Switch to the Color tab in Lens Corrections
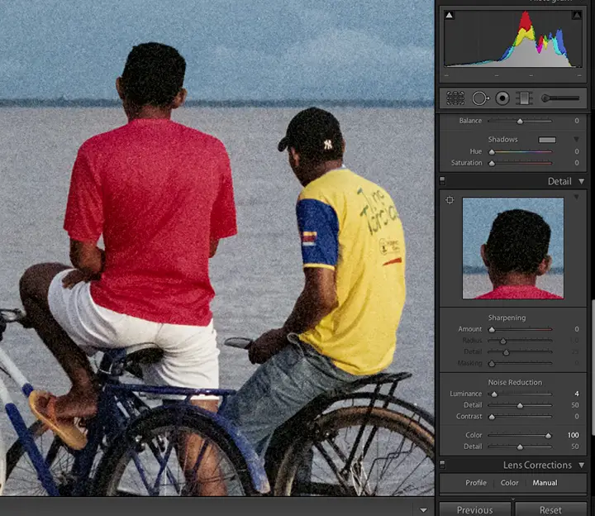Viewport: 595px width, 516px height. pyautogui.click(x=509, y=483)
